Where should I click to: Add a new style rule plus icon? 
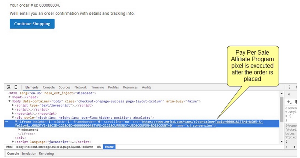(289, 102)
